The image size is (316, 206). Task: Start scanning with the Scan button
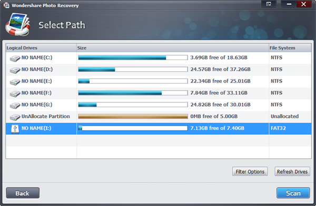click(293, 193)
